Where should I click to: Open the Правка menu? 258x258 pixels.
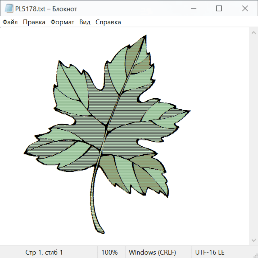click(34, 22)
